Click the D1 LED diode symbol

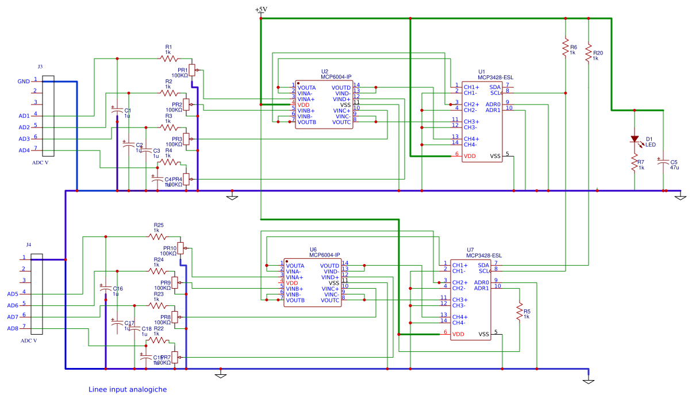635,139
